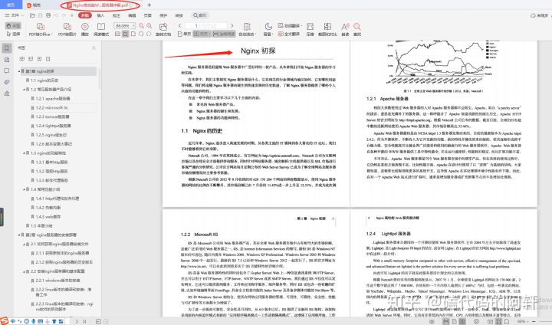The image size is (552, 325).
Task: Click the search box in ribbon tab row
Action: pos(200,15)
